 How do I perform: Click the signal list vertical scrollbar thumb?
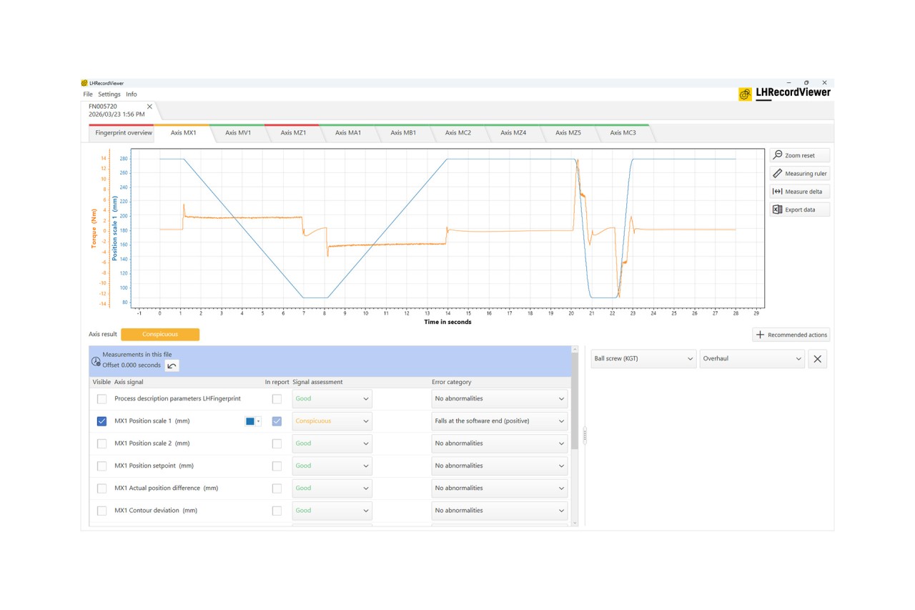coord(574,400)
